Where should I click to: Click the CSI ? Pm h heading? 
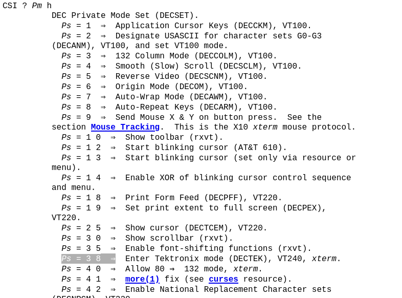[27, 6]
